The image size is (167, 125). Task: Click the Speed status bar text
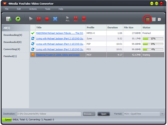coord(29,120)
